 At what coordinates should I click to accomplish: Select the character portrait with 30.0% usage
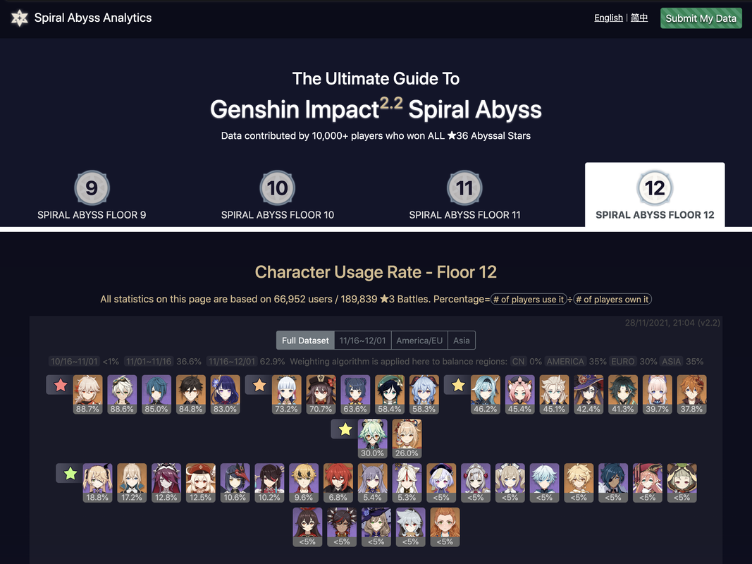373,439
